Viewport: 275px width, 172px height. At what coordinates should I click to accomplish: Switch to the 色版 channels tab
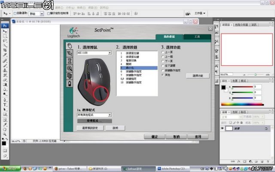(x=235, y=112)
